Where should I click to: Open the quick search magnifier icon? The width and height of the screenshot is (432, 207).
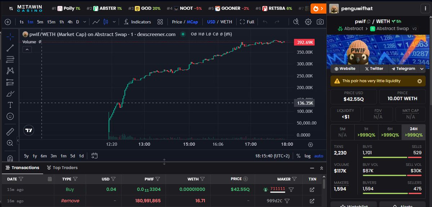[x=296, y=22]
